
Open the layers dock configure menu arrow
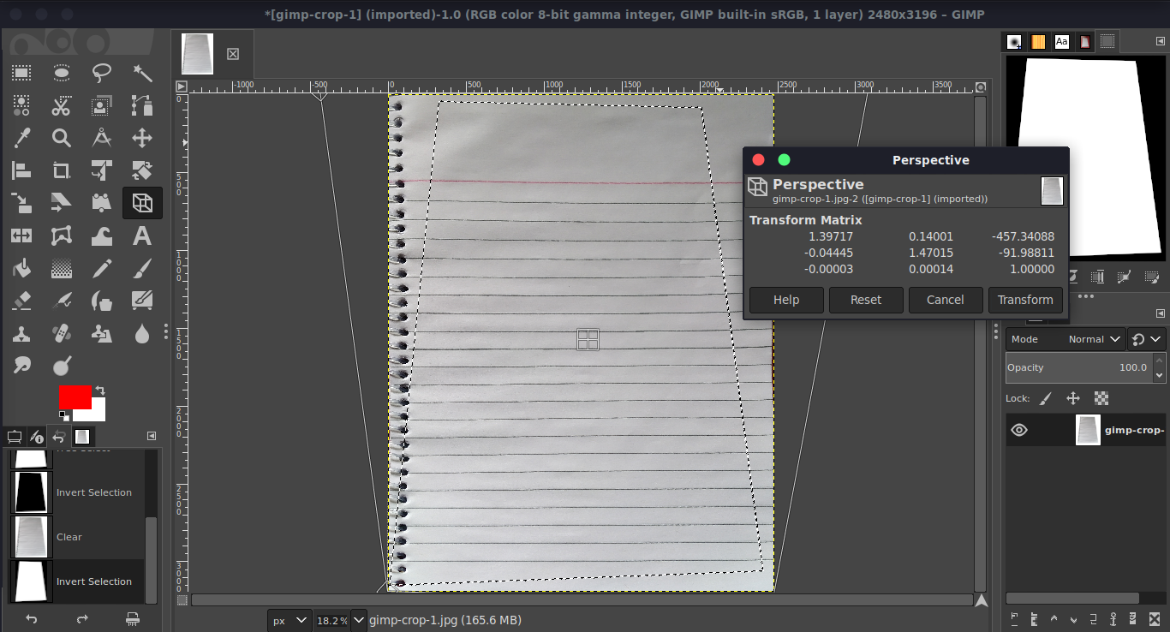coord(1161,313)
